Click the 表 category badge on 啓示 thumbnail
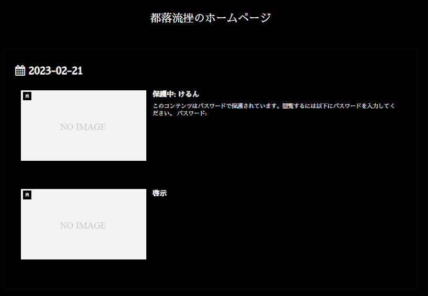428x296 pixels. pyautogui.click(x=27, y=195)
